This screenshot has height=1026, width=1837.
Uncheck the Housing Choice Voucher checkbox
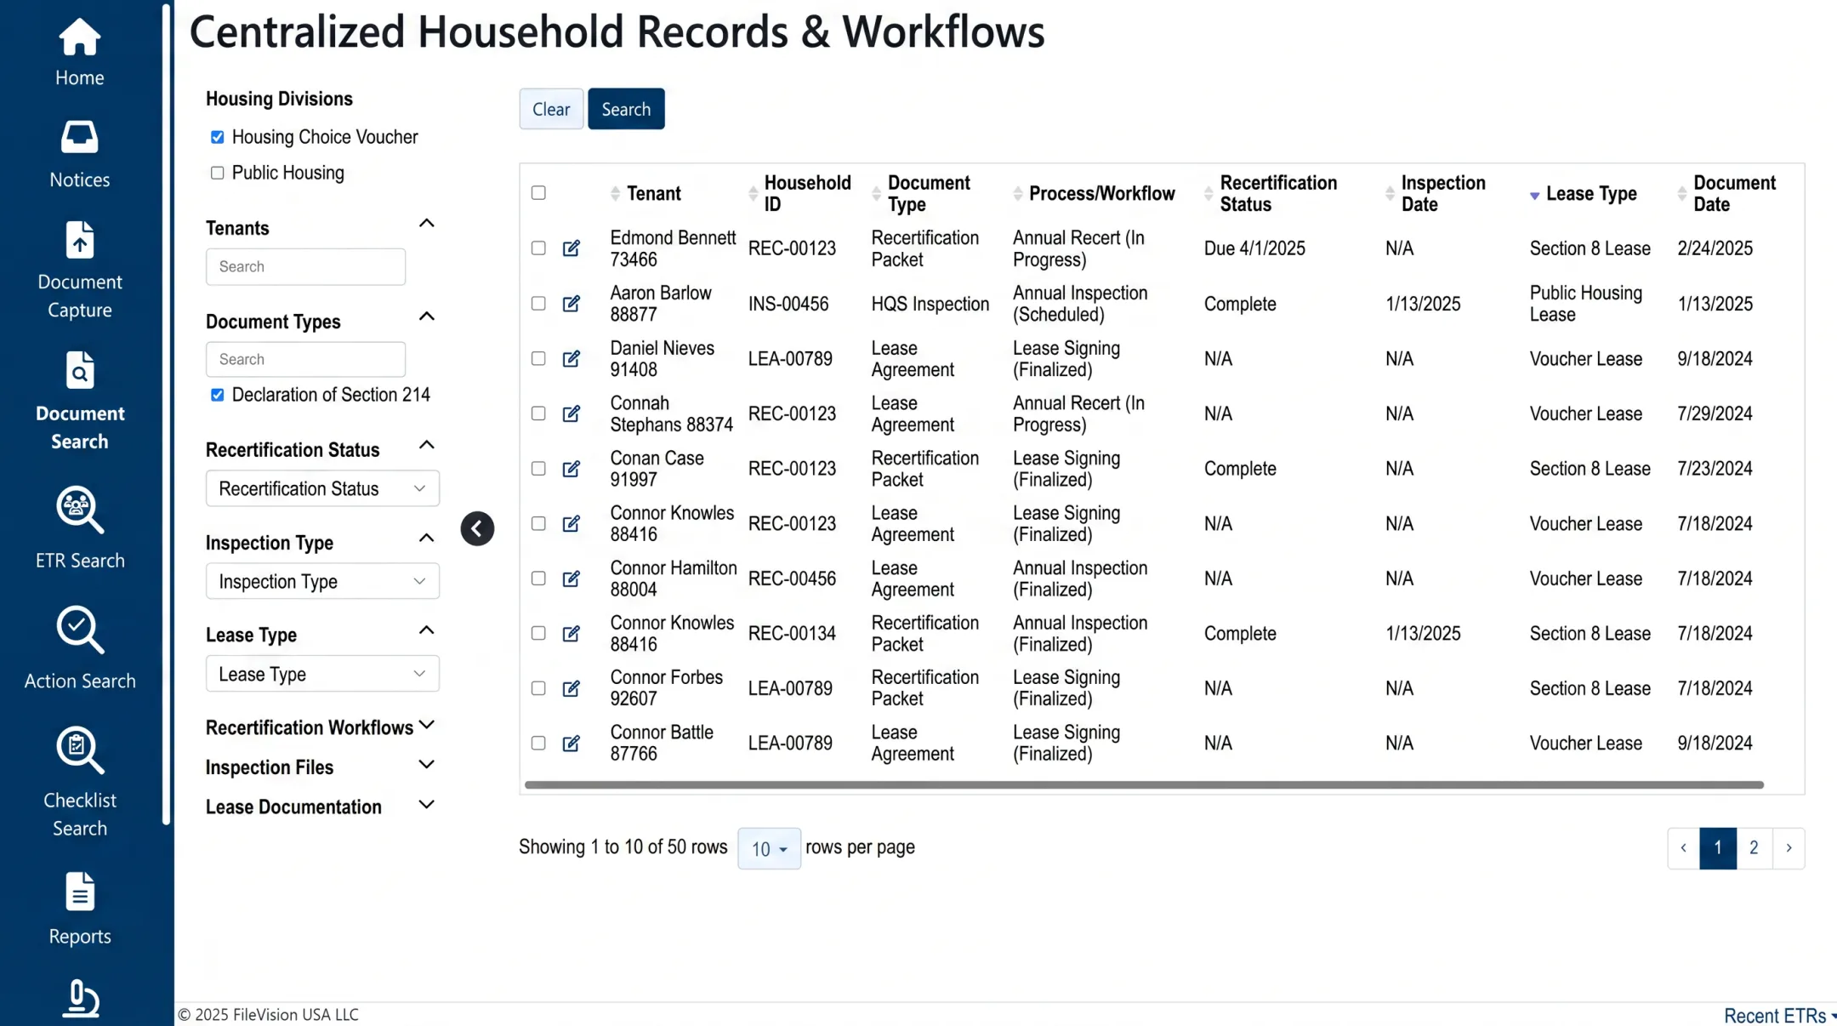pos(218,137)
